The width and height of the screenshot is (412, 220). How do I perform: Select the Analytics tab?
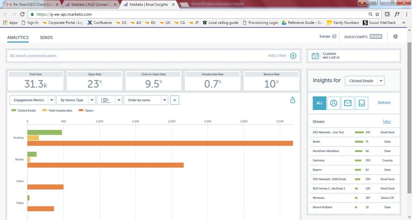click(18, 38)
